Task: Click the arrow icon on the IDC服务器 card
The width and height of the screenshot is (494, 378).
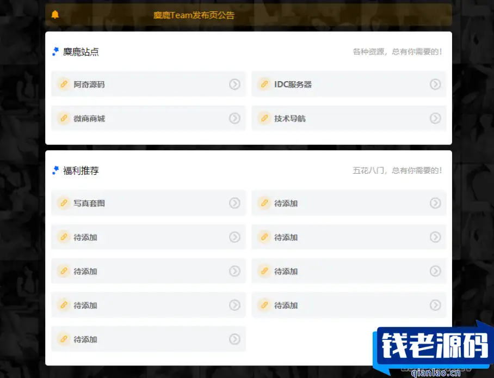Action: tap(435, 84)
